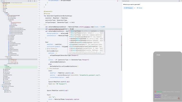Viewport: 182px width, 102px height.
Task: Collapse the project root node
Action: pyautogui.click(x=1, y=3)
